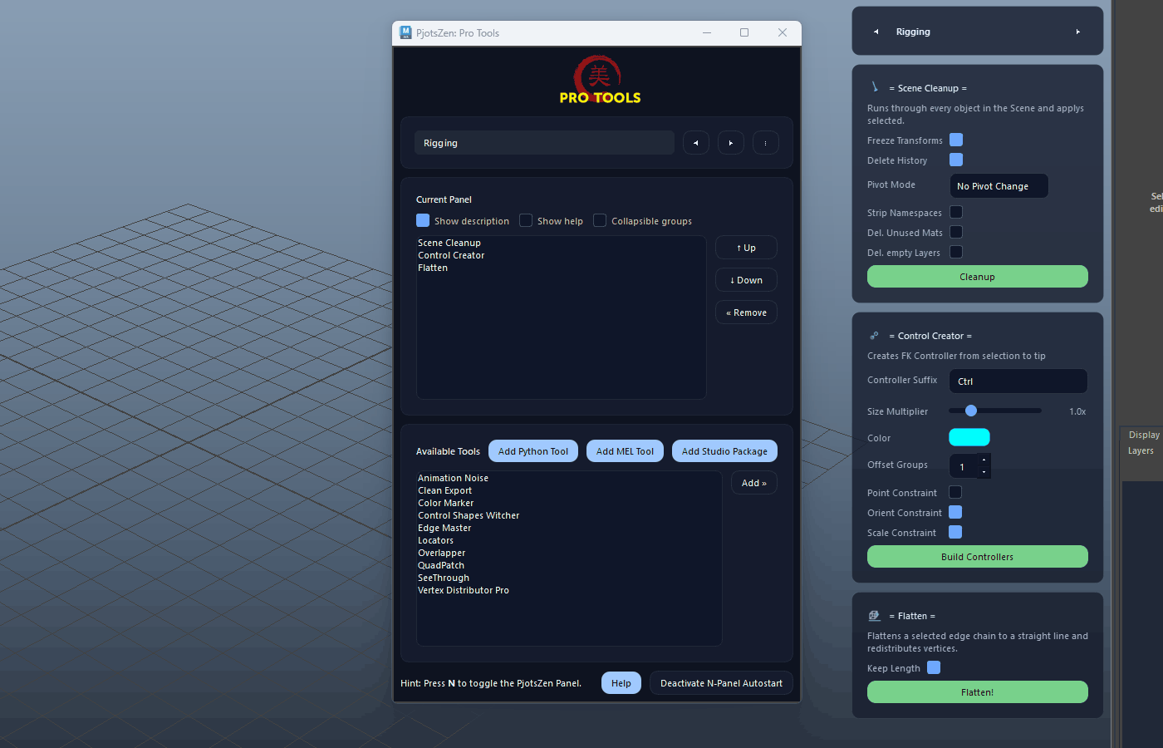Select Color Marker in Available Tools

coord(445,503)
